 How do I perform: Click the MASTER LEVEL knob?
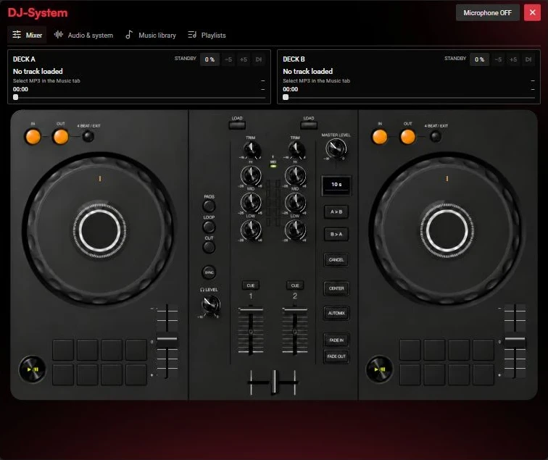336,149
